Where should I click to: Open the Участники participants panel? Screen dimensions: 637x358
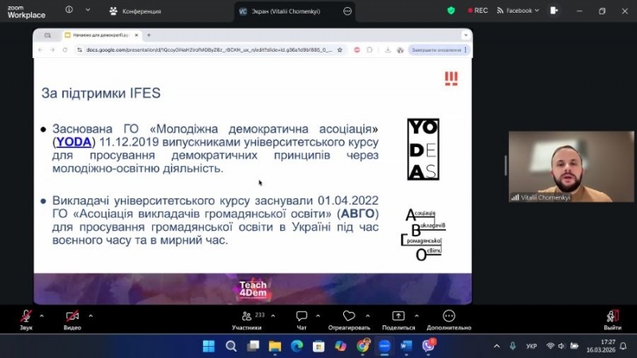(247, 317)
